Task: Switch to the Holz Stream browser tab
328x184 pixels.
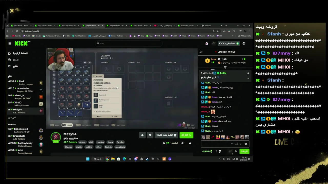Action: (21, 26)
